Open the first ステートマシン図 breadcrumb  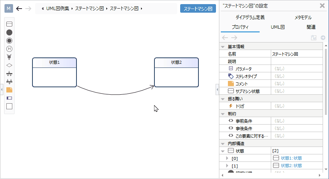[x=90, y=9]
